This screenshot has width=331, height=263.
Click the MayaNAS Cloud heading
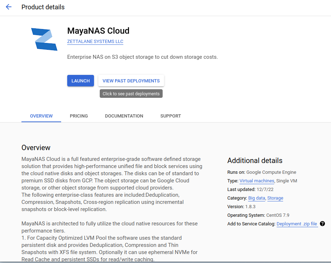click(98, 31)
